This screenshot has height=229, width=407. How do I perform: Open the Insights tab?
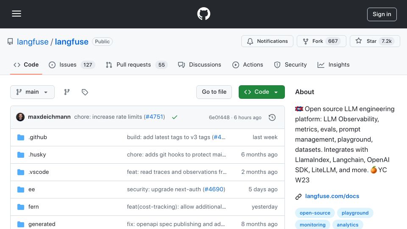333,64
